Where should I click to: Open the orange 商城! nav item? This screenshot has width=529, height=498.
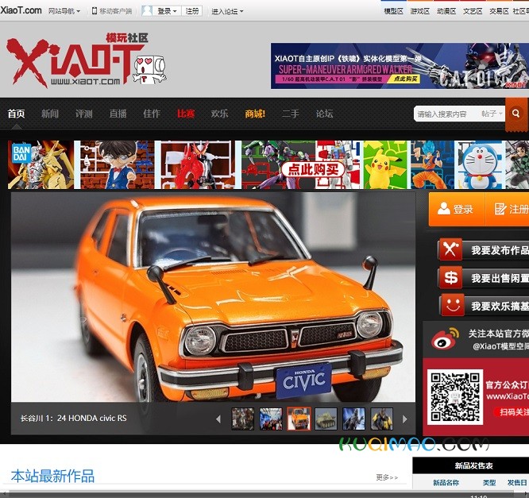pyautogui.click(x=255, y=114)
